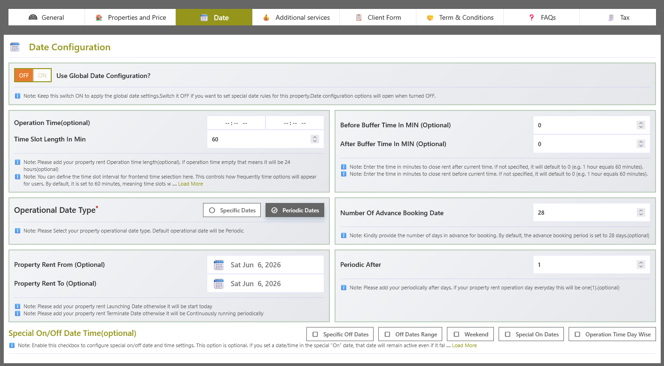Viewport: 664px width, 366px height.
Task: Open Term & Conditions tab
Action: click(x=460, y=17)
